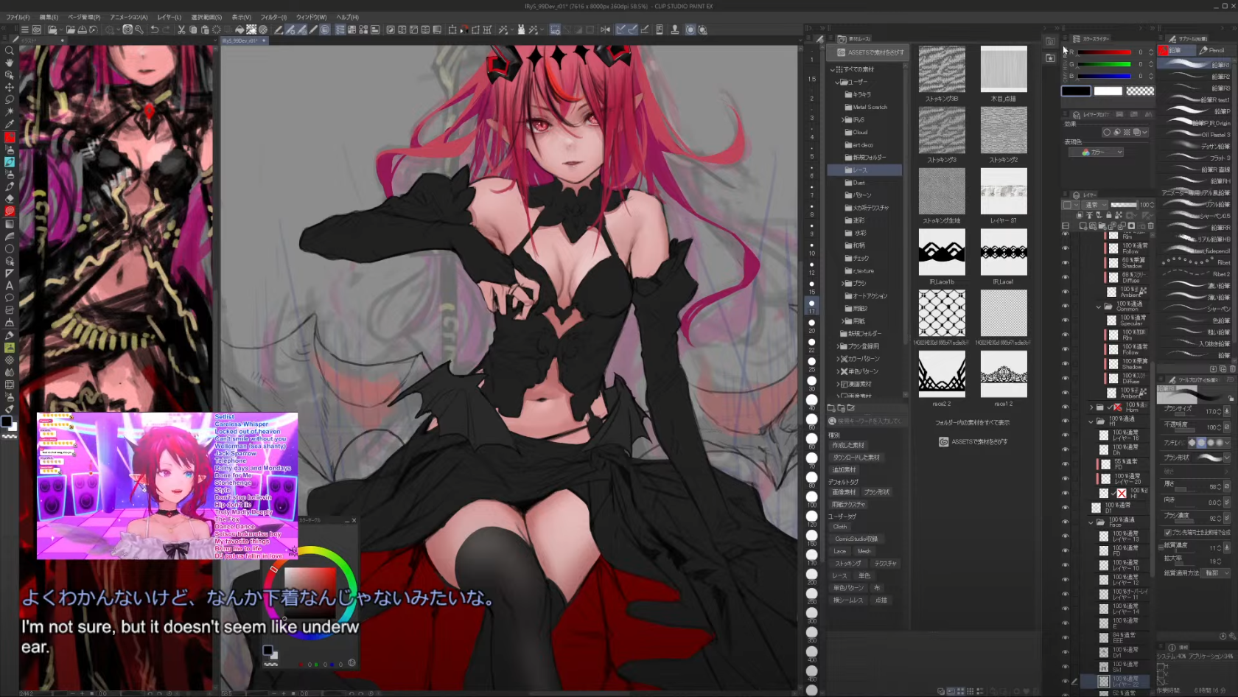Click the deselect dotted circle icon
Screen dimensions: 1238x697
coord(217,29)
